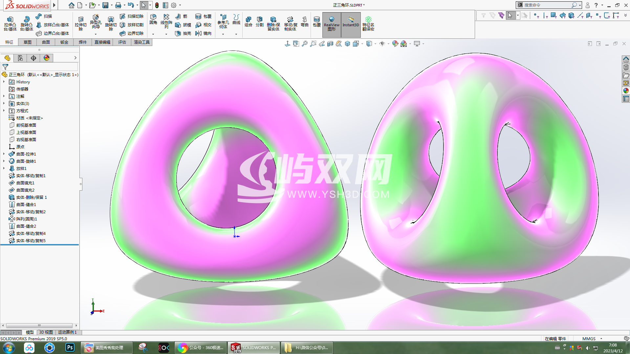Click the Revolved Cut (旋转切除) tool
Viewport: 630px width, 354px height.
111,23
